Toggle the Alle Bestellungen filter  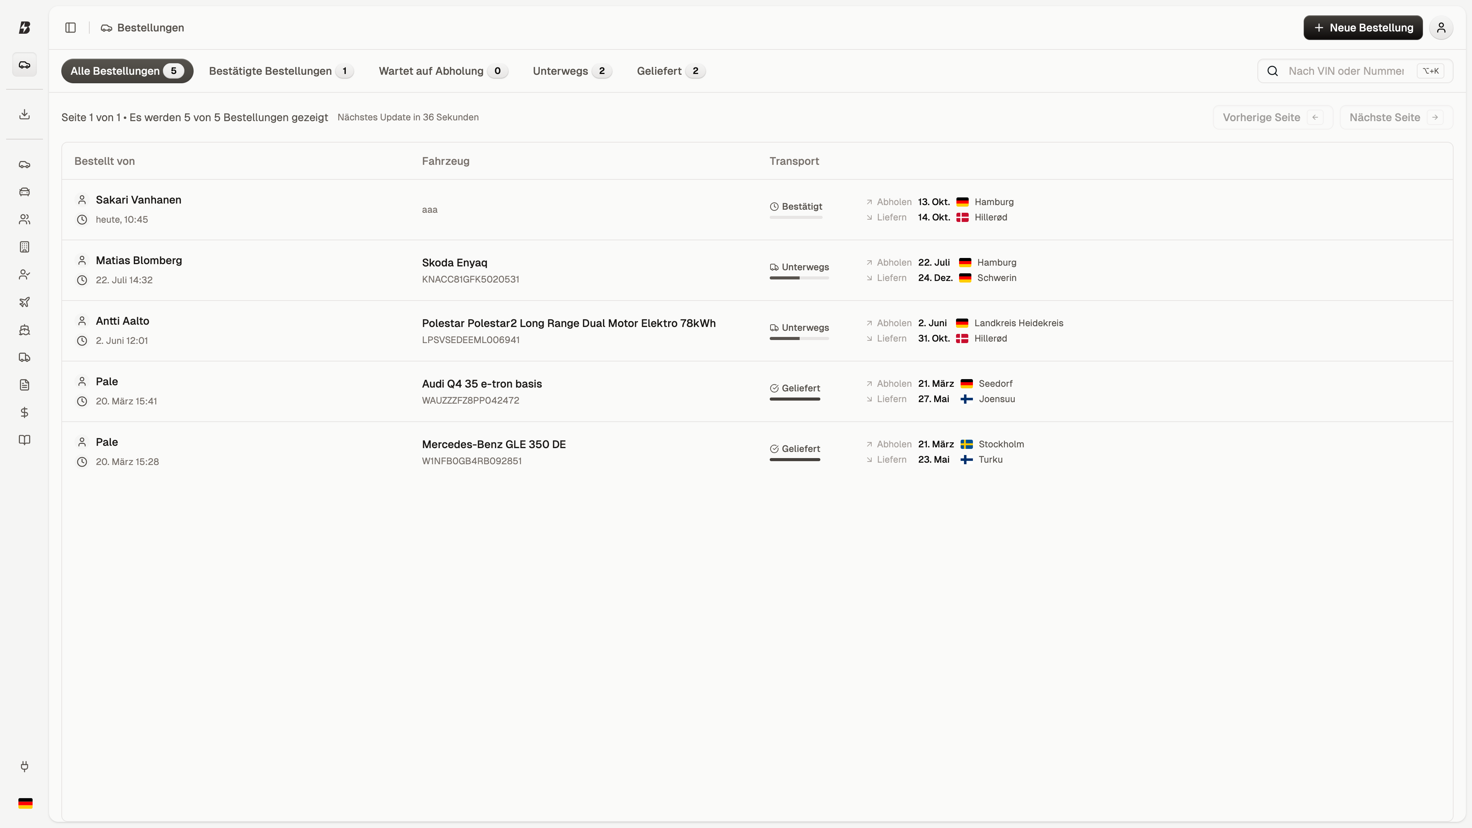pyautogui.click(x=127, y=71)
